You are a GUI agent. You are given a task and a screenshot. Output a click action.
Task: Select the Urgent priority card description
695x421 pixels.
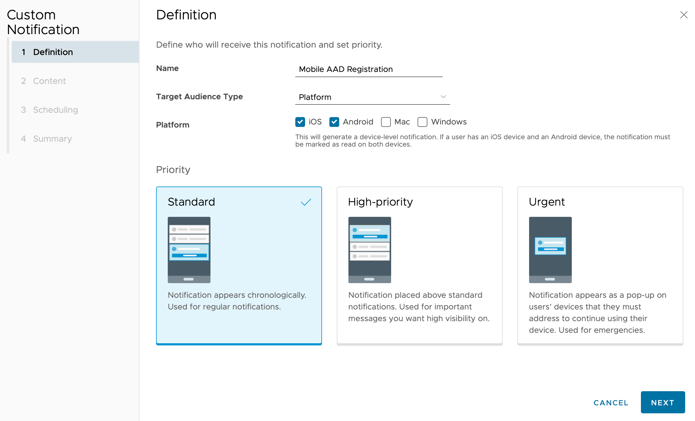coord(597,313)
